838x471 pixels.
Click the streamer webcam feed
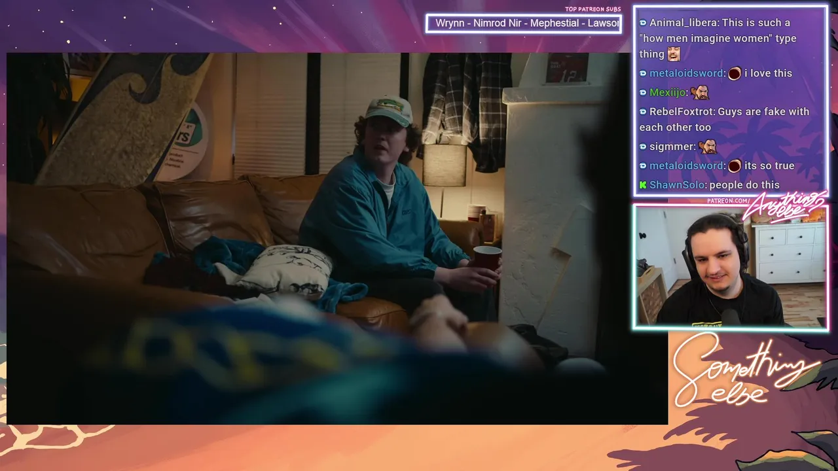tap(731, 267)
